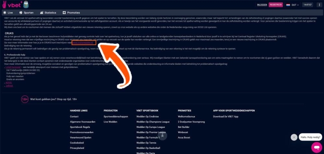The height and width of the screenshot is (154, 324).
Task: Open Algemene Voorwaarden link
Action: pyautogui.click(x=83, y=122)
